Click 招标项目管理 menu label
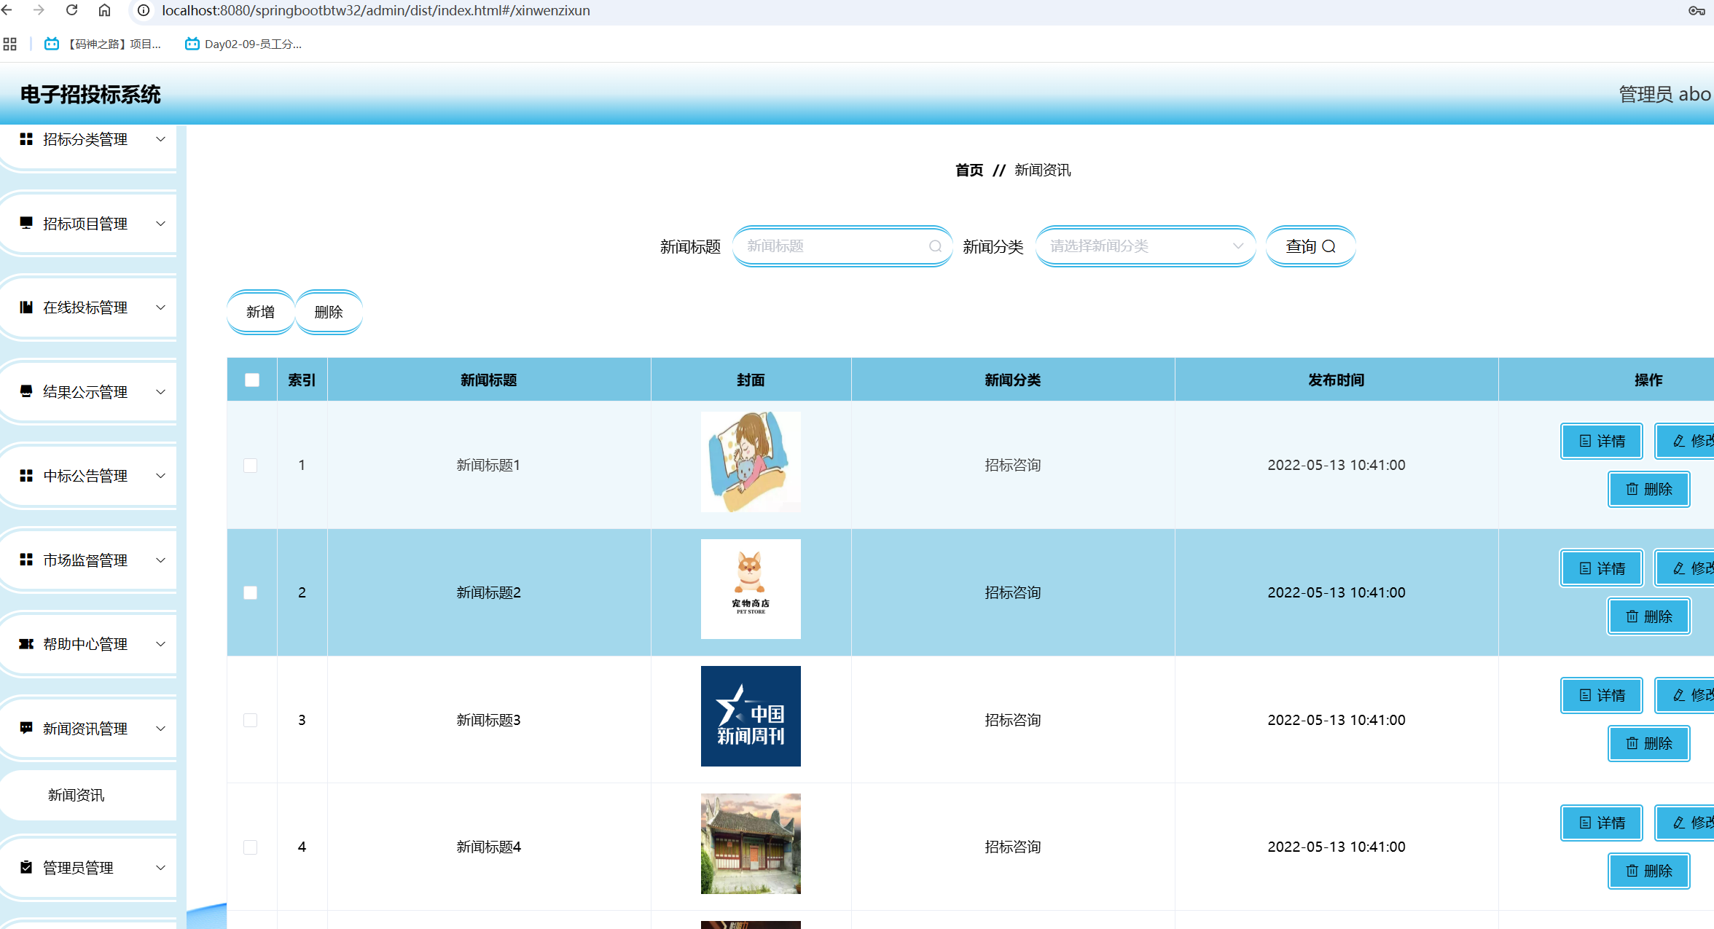 pyautogui.click(x=85, y=224)
